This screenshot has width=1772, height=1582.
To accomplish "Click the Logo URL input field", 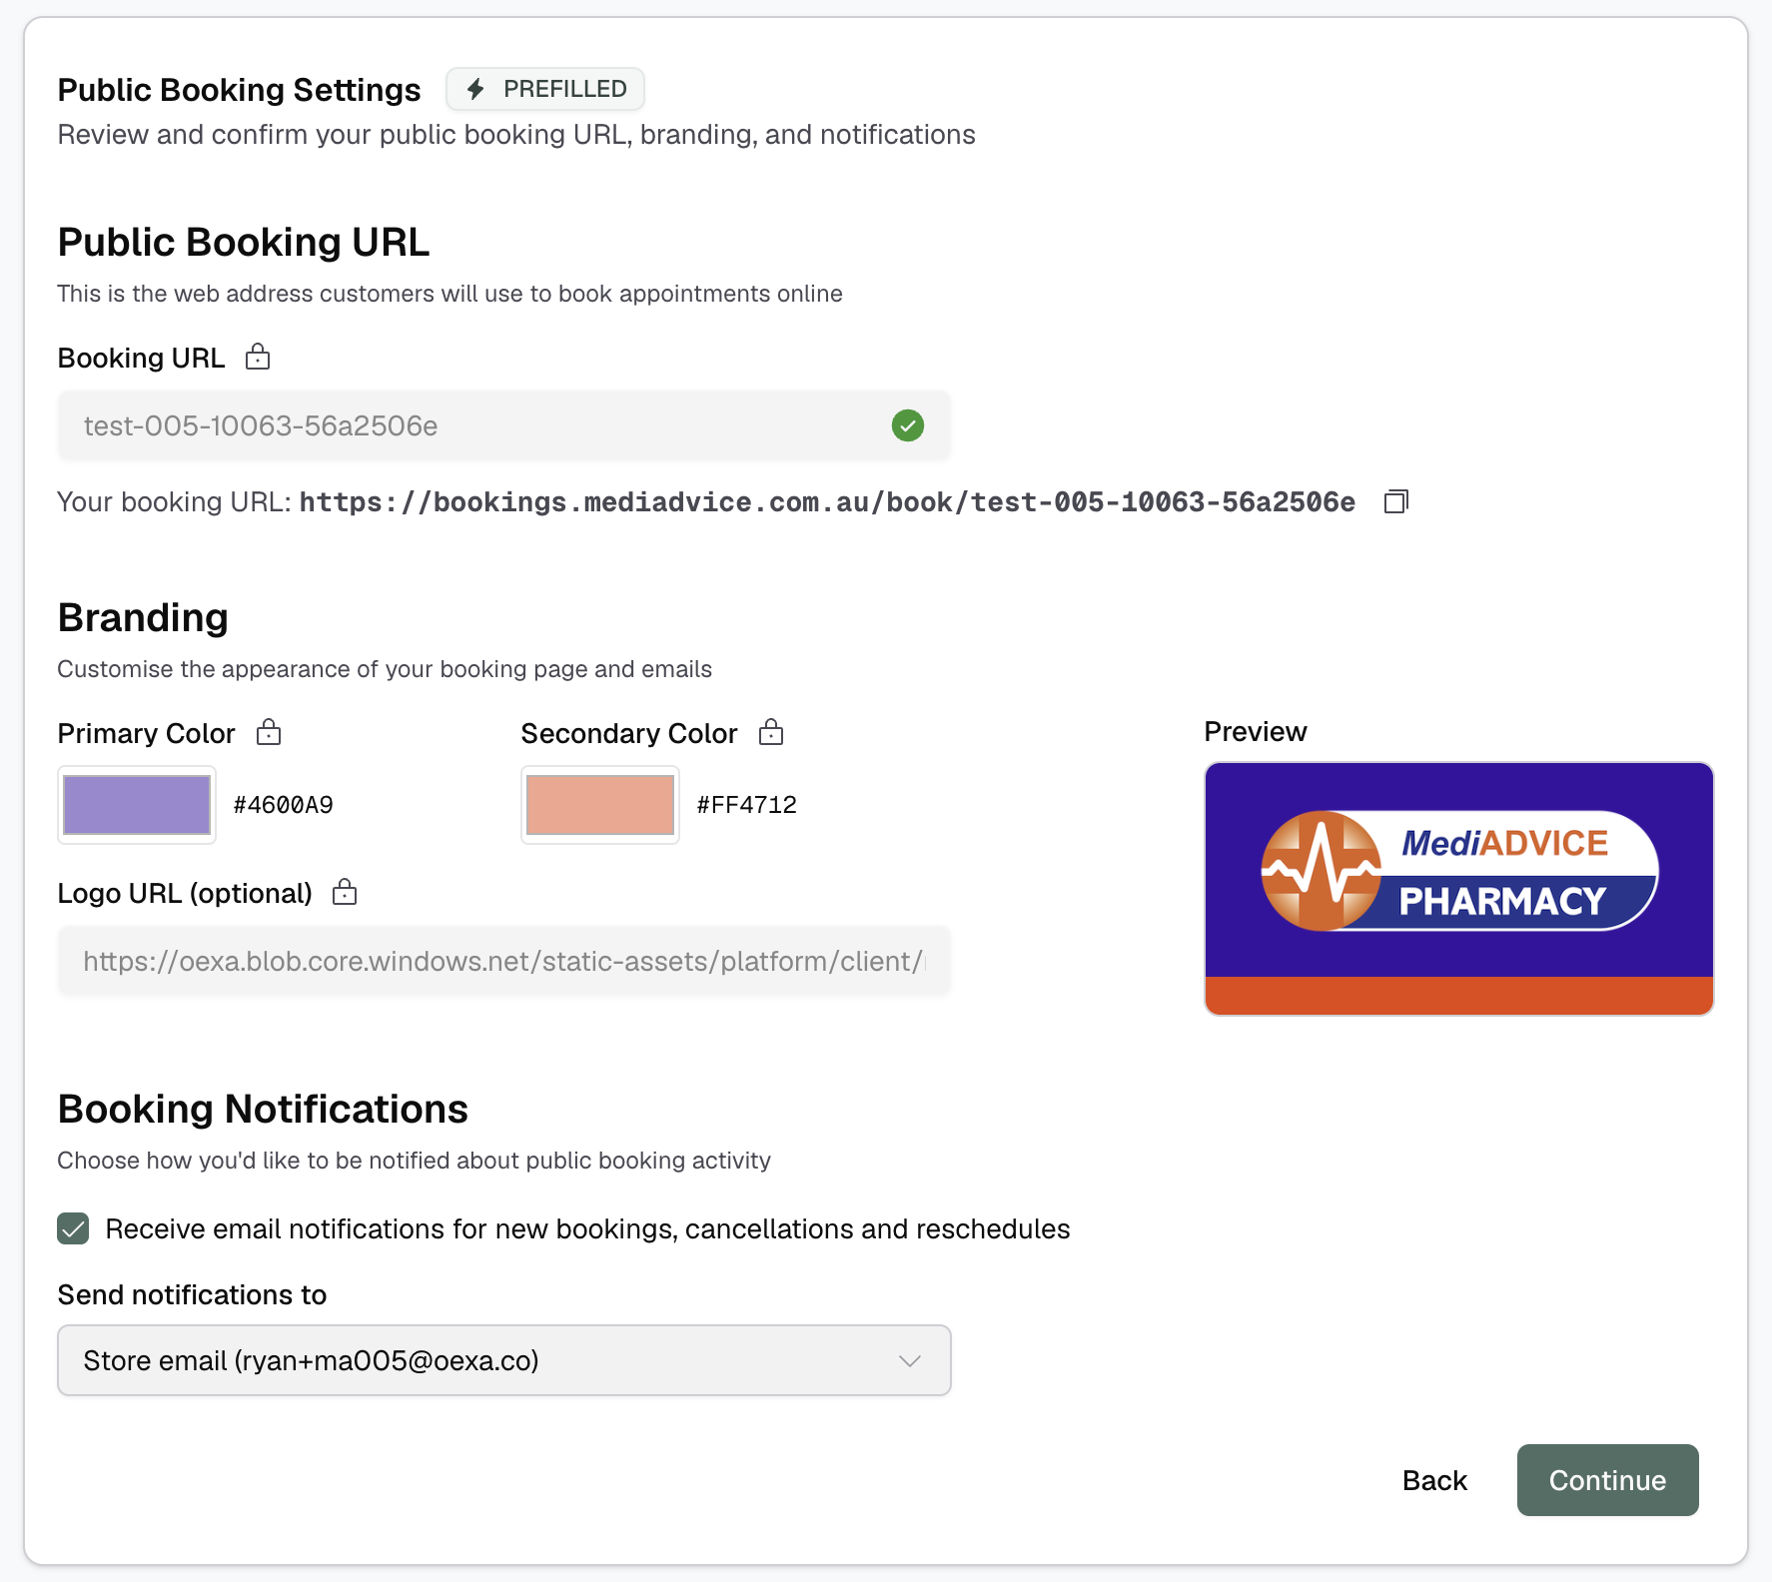I will tap(503, 961).
